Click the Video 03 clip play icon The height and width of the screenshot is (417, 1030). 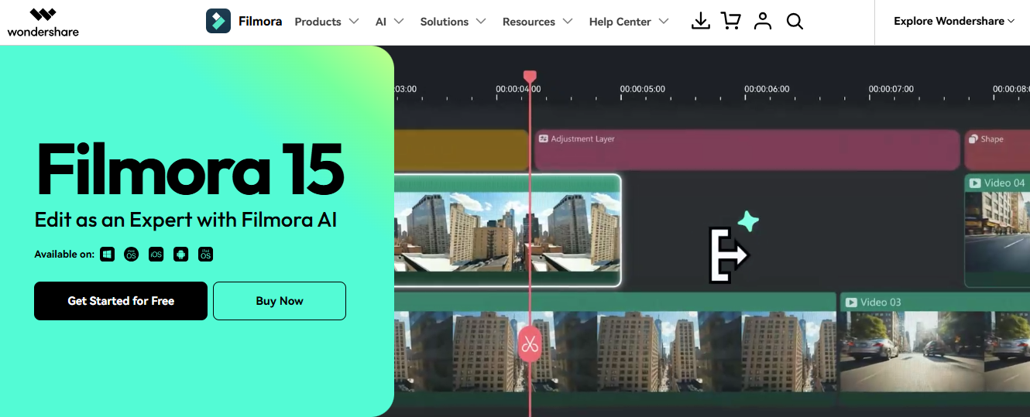(x=850, y=302)
